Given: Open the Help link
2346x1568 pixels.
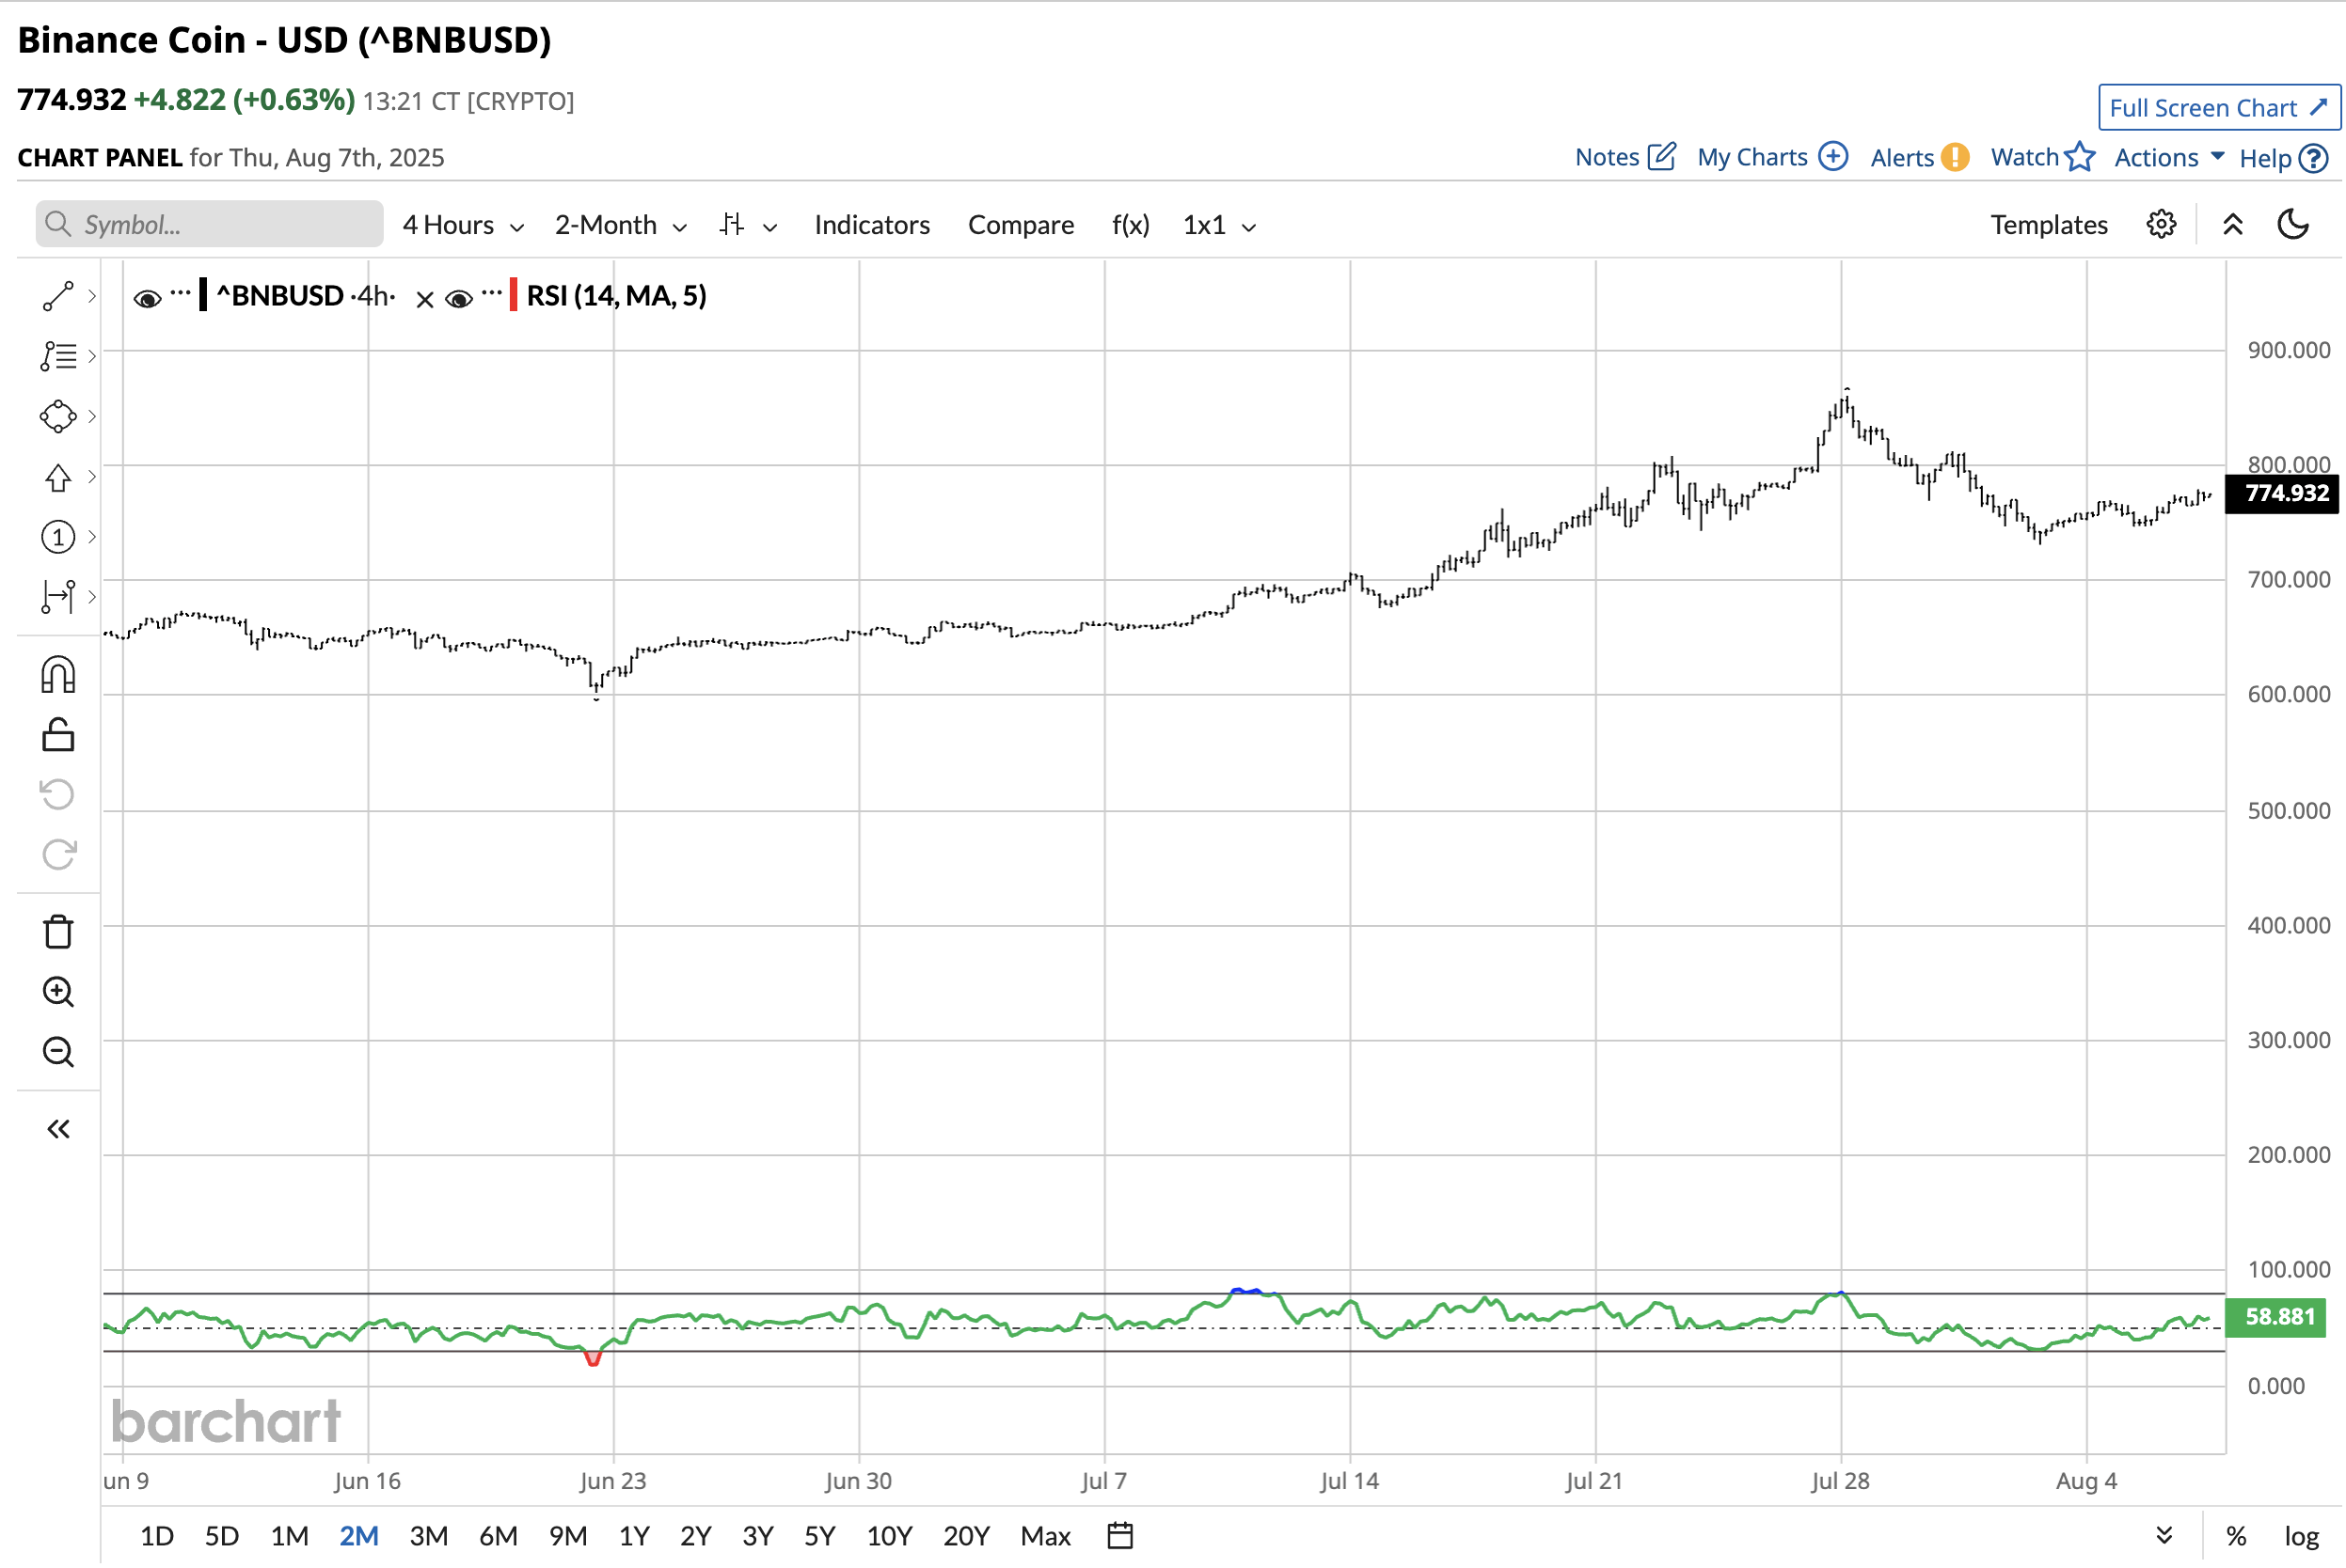Looking at the screenshot, I should (x=2283, y=158).
